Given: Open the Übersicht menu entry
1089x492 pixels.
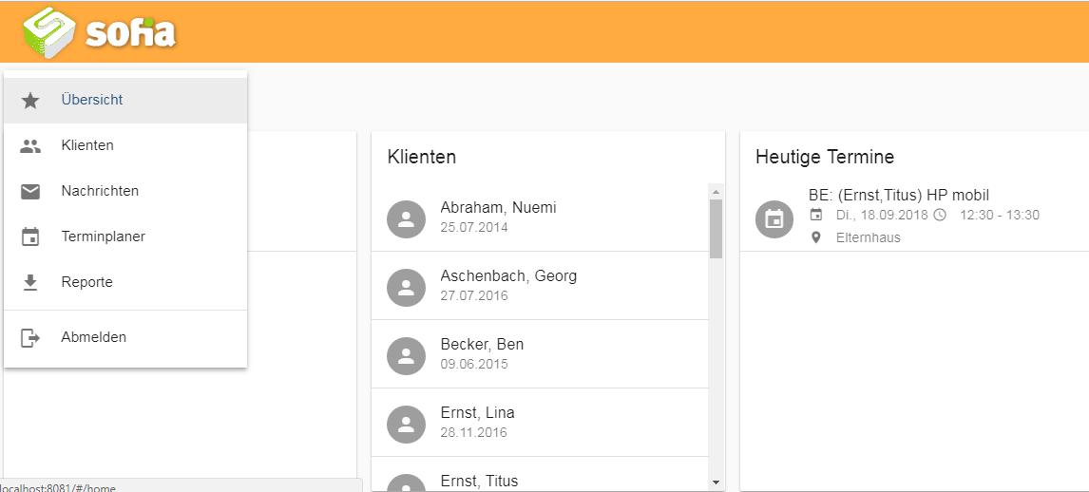Looking at the screenshot, I should click(x=92, y=100).
